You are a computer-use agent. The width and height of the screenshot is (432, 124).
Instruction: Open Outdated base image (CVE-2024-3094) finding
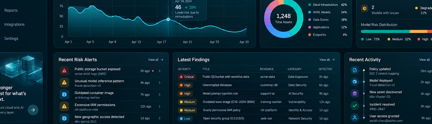(x=228, y=102)
